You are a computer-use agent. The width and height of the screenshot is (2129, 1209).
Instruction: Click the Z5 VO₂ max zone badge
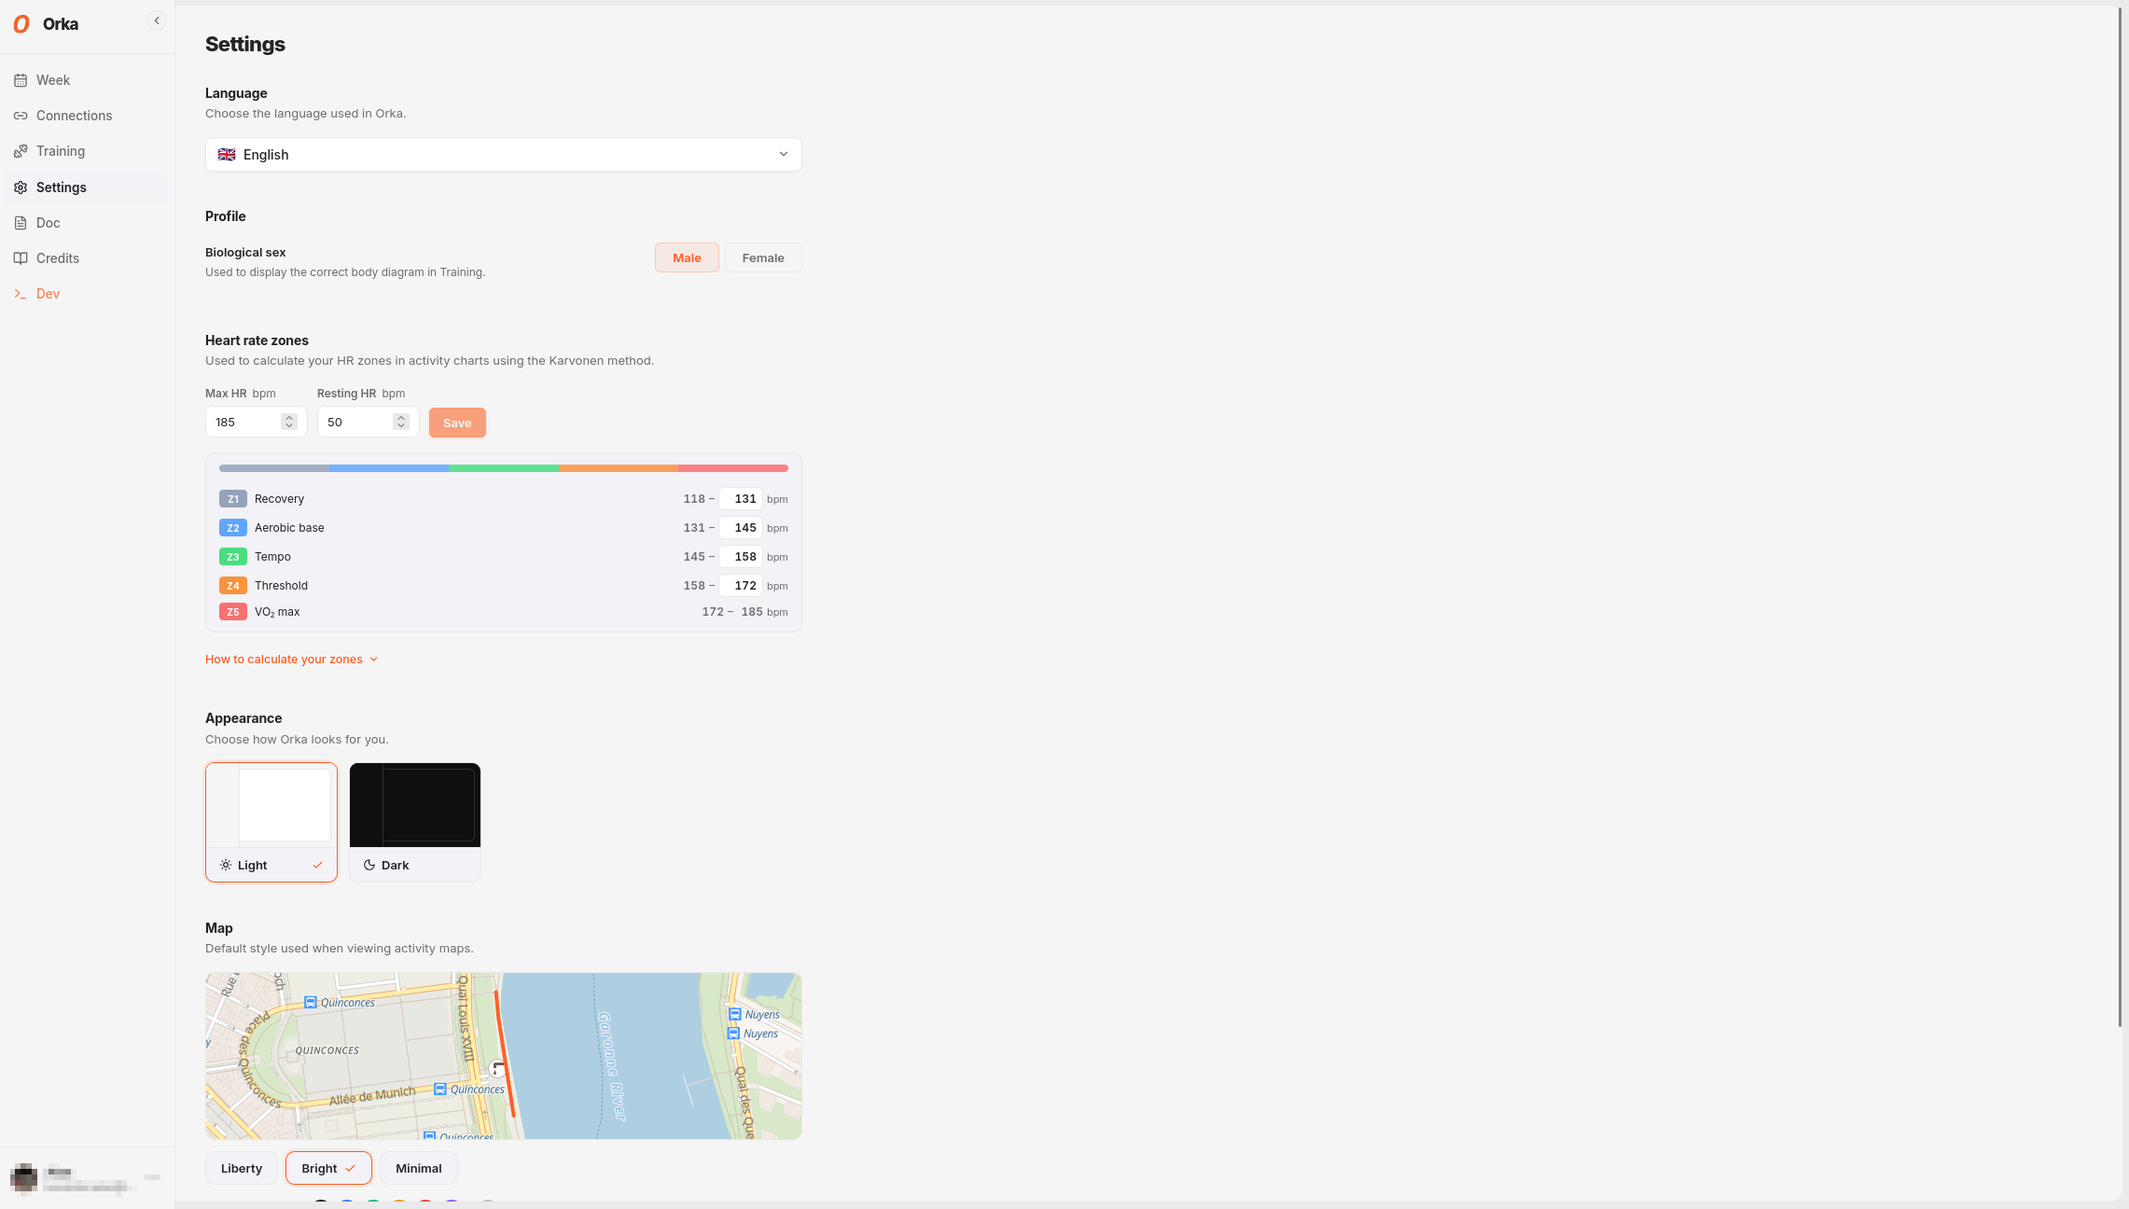pyautogui.click(x=233, y=612)
